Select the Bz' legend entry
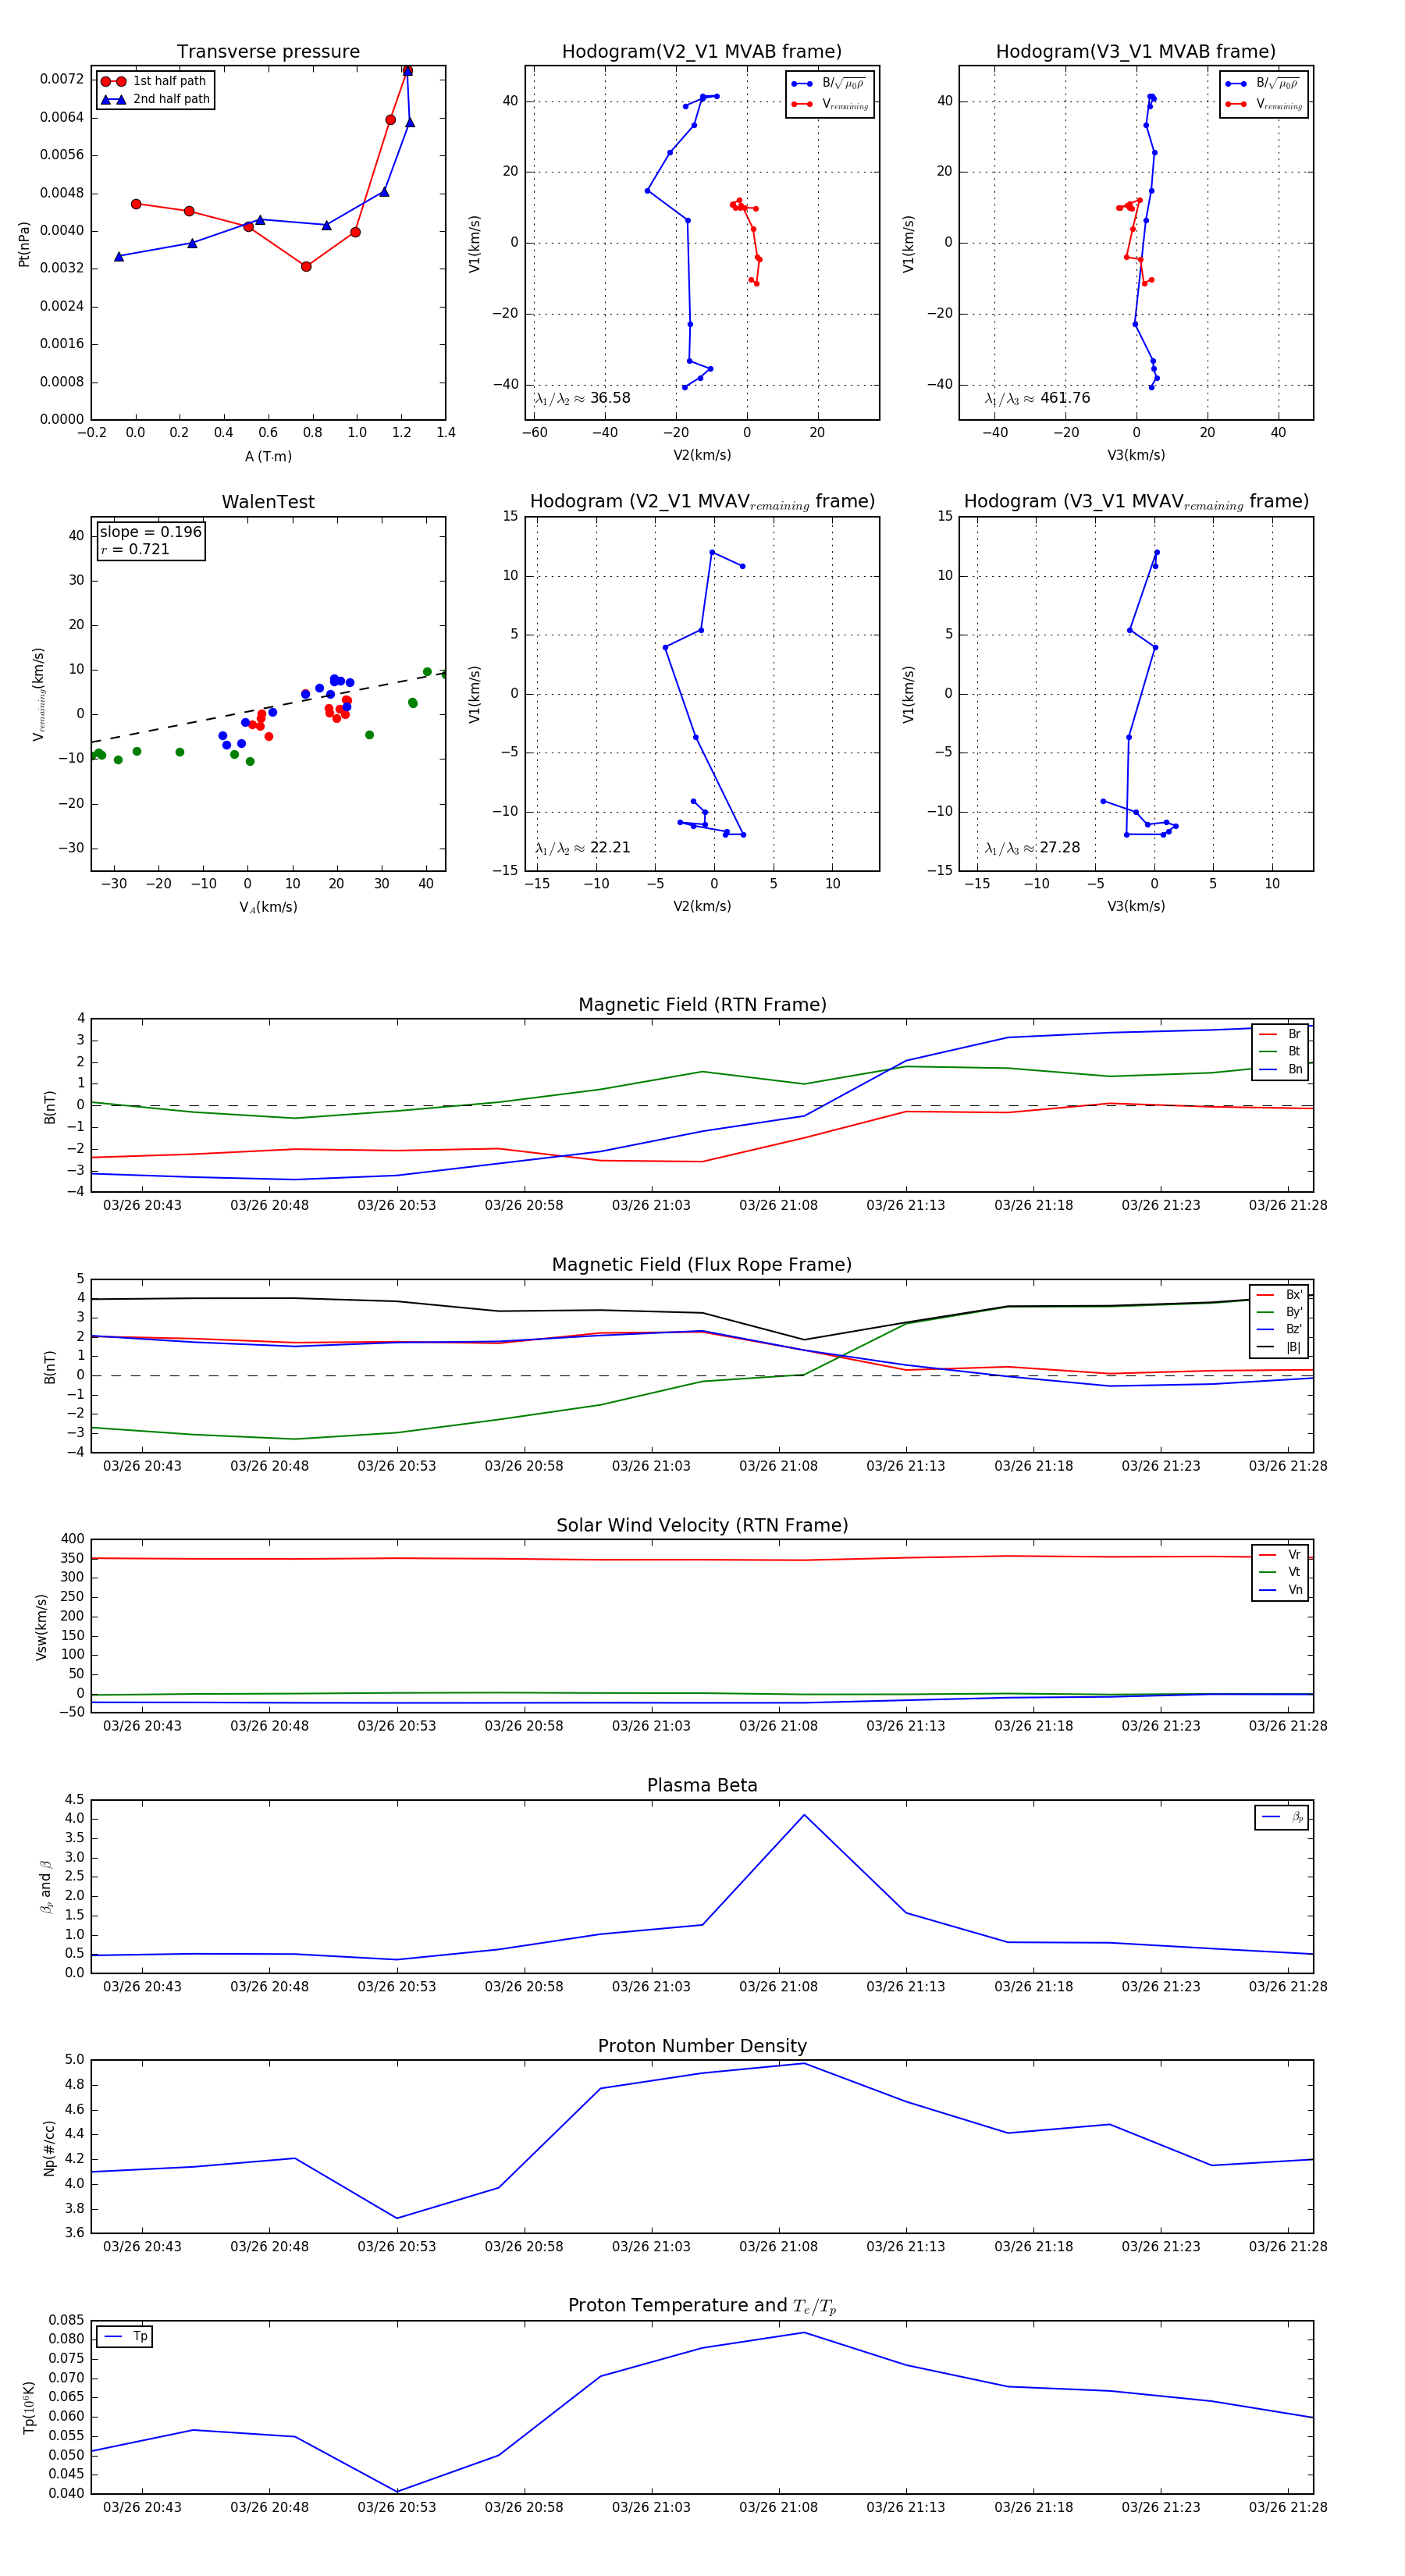This screenshot has width=1405, height=2576. (1280, 1330)
